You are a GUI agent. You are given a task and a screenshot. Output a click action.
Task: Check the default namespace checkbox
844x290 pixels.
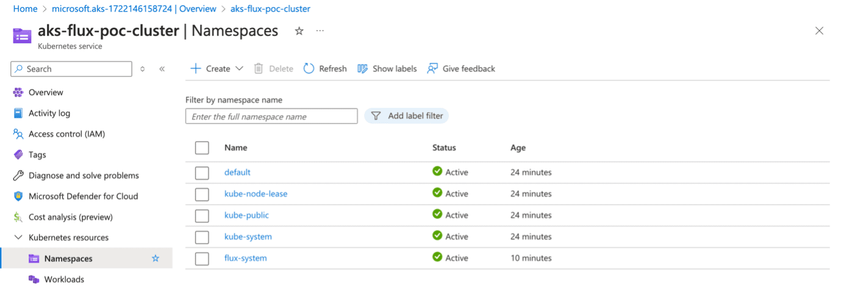point(202,173)
